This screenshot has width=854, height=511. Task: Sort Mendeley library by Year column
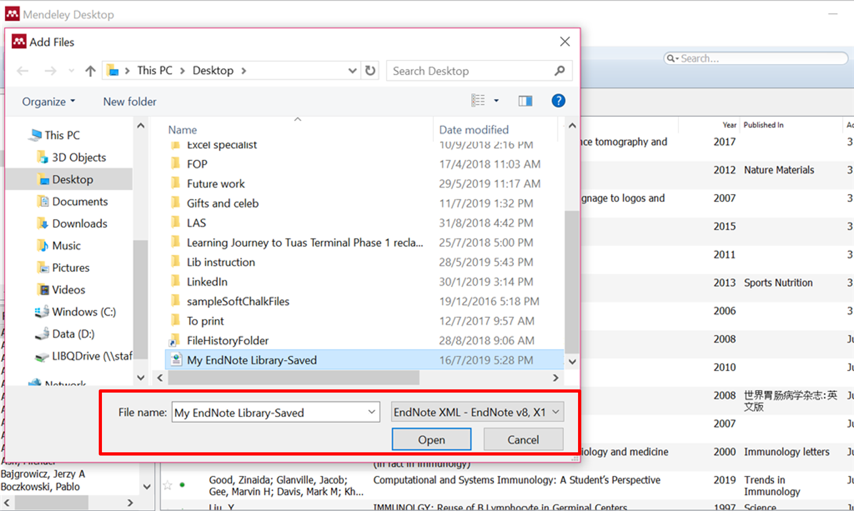click(729, 125)
